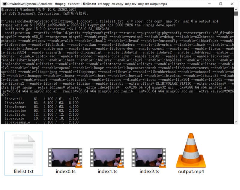Click the scroll down arrow in console

click(x=236, y=122)
